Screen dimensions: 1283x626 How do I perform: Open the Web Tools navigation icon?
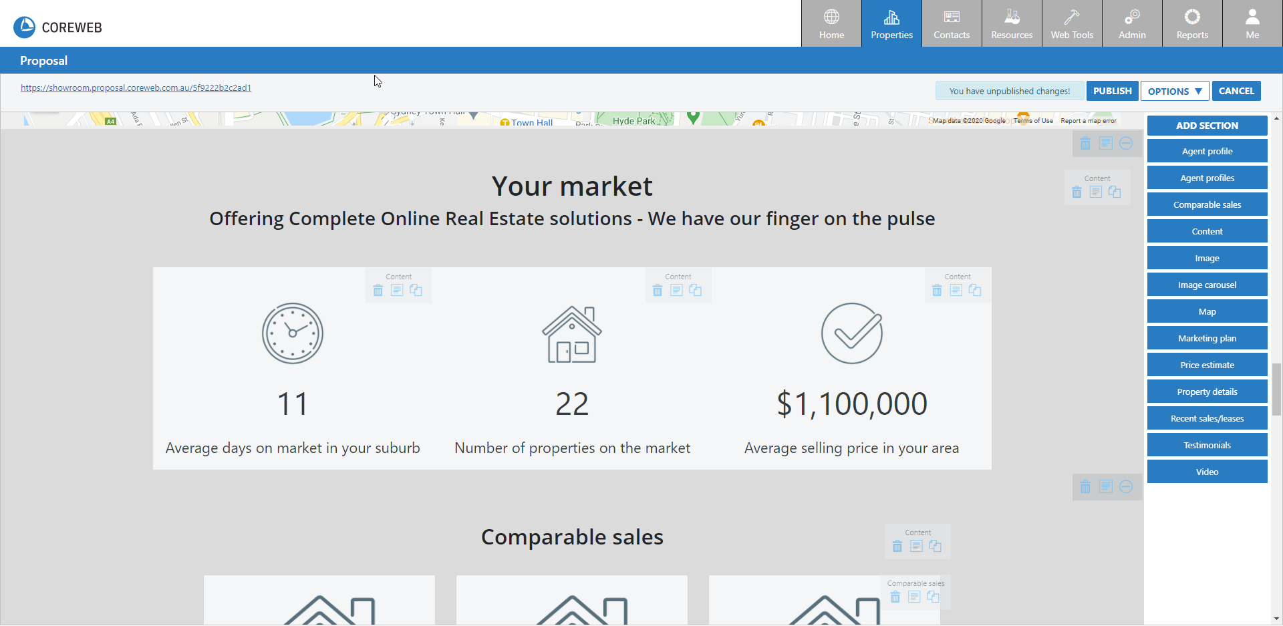[x=1072, y=24]
